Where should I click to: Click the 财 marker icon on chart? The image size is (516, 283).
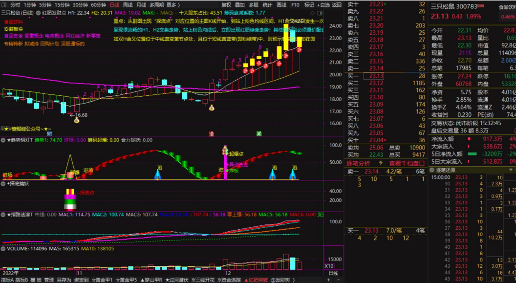(x=49, y=133)
